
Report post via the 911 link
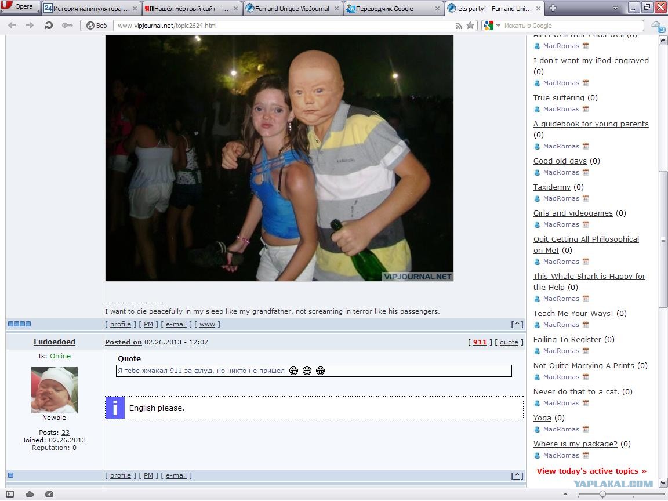[x=480, y=342]
